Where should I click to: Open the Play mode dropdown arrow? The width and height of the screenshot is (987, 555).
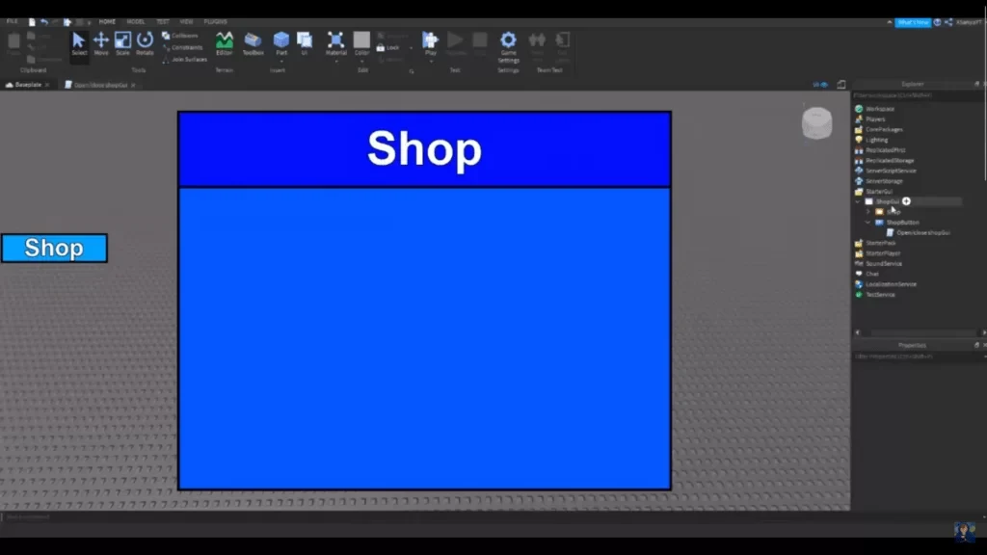(x=431, y=61)
